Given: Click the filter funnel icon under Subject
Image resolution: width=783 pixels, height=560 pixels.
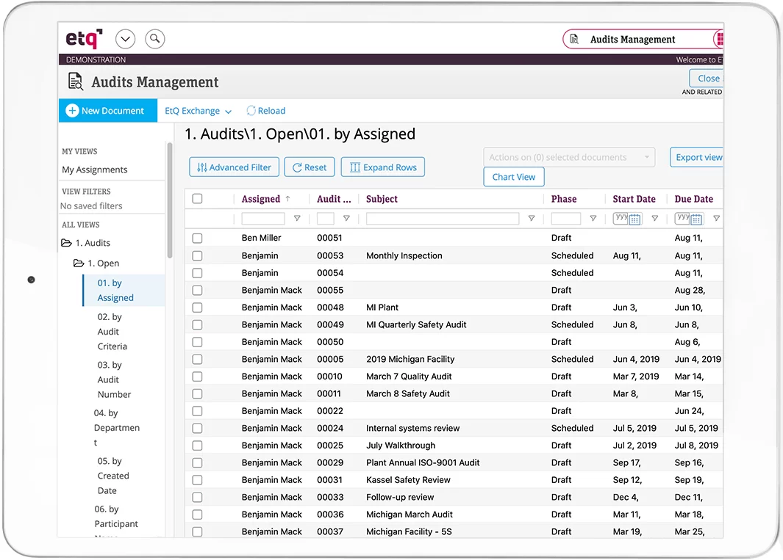Looking at the screenshot, I should coord(532,219).
